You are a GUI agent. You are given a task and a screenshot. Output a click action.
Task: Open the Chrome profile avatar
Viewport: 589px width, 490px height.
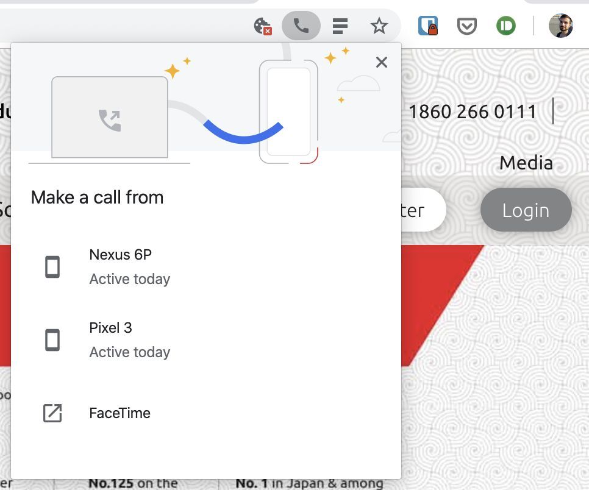click(x=560, y=26)
